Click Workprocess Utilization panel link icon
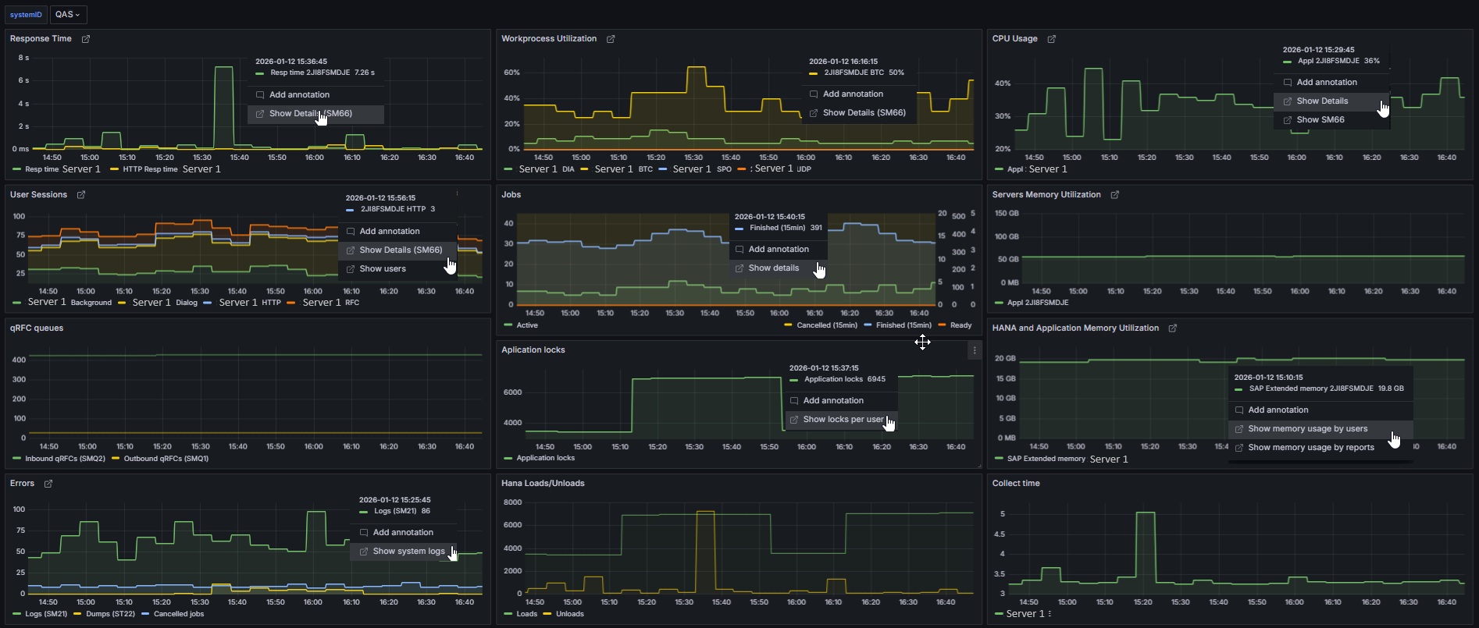 pyautogui.click(x=611, y=39)
